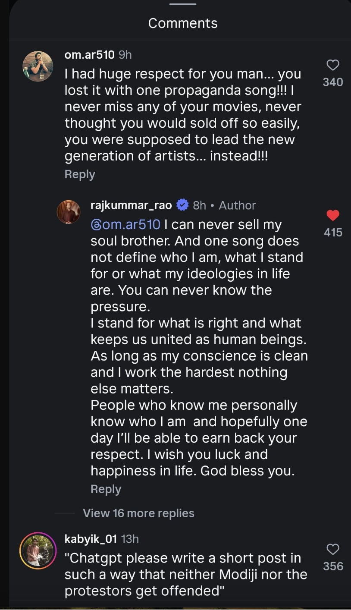Tap the Comments header title
Screen dimensions: 351x610
(183, 23)
